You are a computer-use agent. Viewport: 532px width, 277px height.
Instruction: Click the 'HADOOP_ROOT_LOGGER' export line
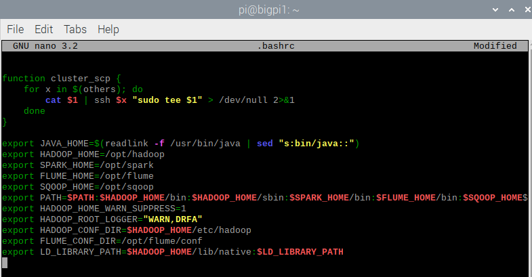coord(102,219)
